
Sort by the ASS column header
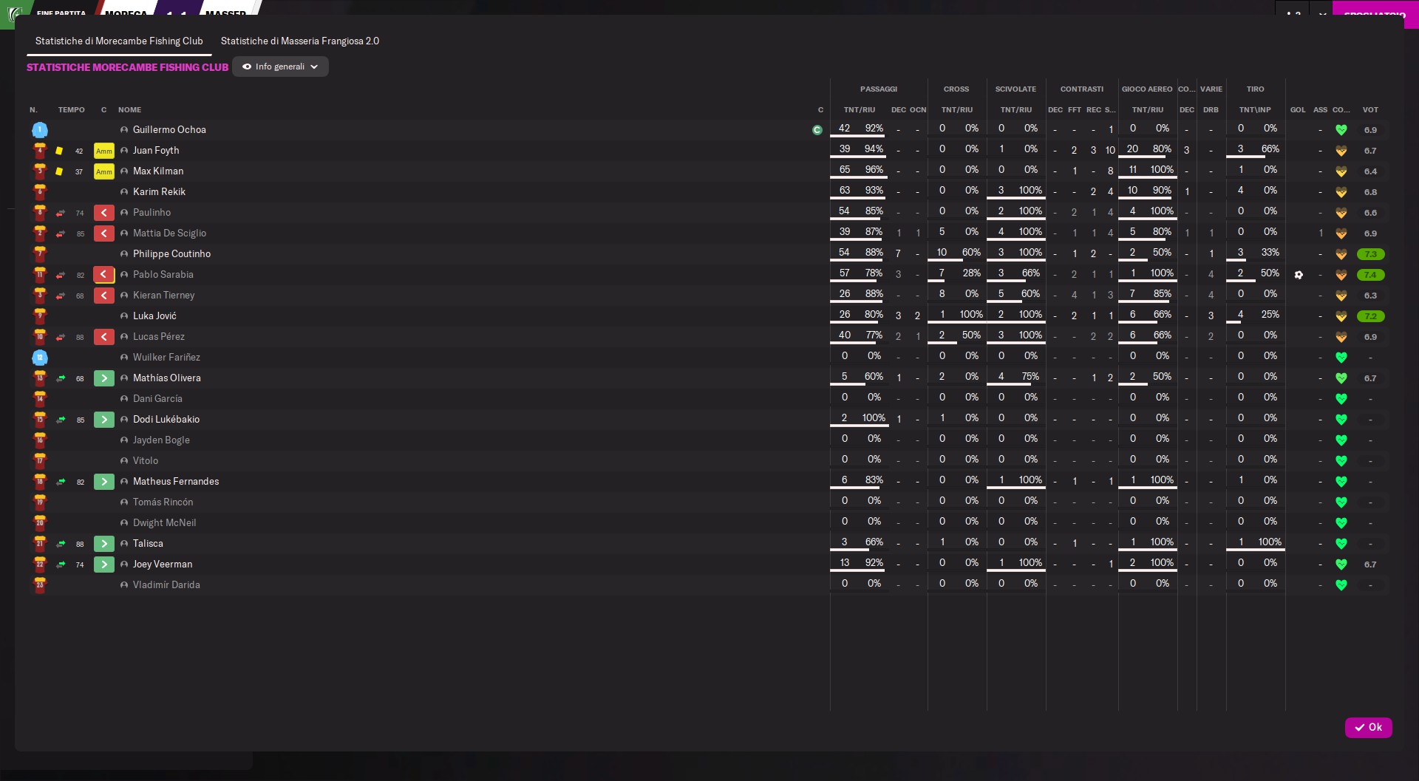click(1320, 110)
